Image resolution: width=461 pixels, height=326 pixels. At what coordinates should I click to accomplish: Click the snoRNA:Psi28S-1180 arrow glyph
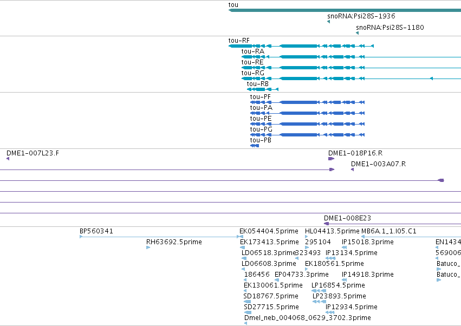357,33
